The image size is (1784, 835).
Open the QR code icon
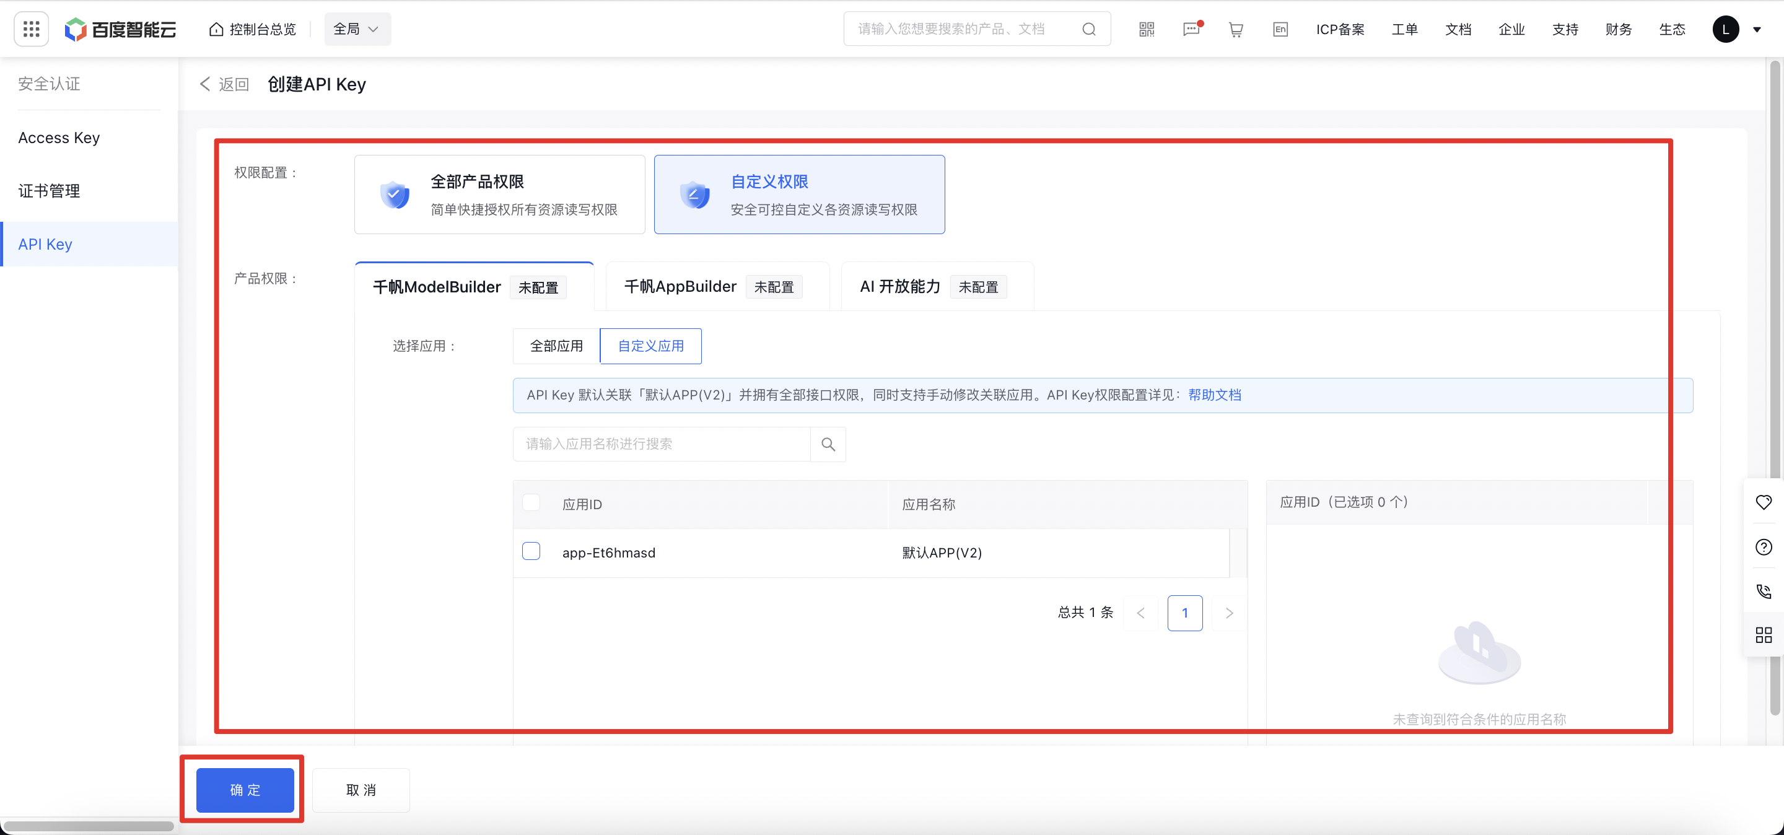[x=1147, y=29]
